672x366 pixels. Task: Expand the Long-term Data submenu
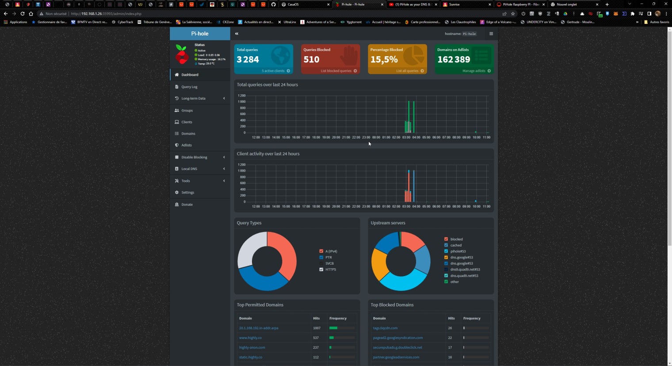[x=224, y=98]
